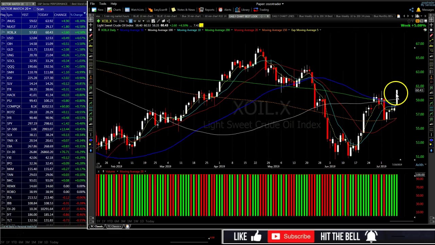Switch to the TC Classic bottom tab
This screenshot has height=245, width=435.
click(x=97, y=226)
